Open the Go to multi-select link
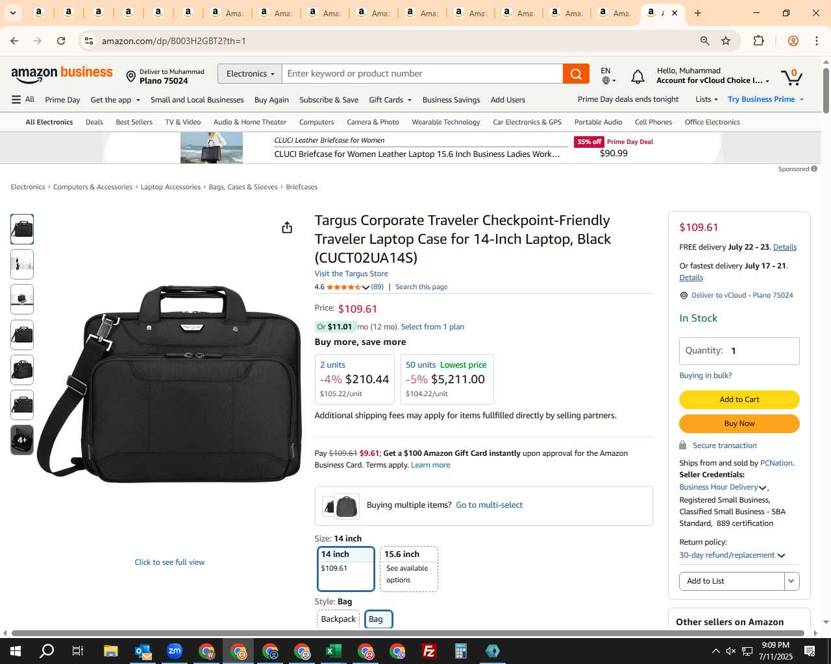The image size is (831, 664). point(489,505)
